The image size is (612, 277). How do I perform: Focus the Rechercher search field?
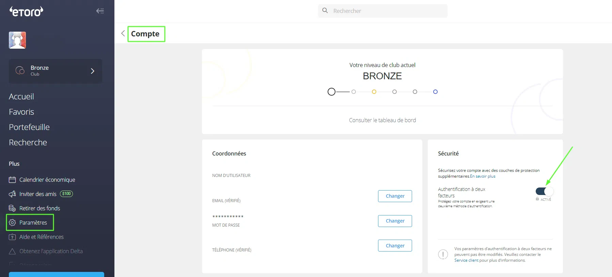point(383,11)
